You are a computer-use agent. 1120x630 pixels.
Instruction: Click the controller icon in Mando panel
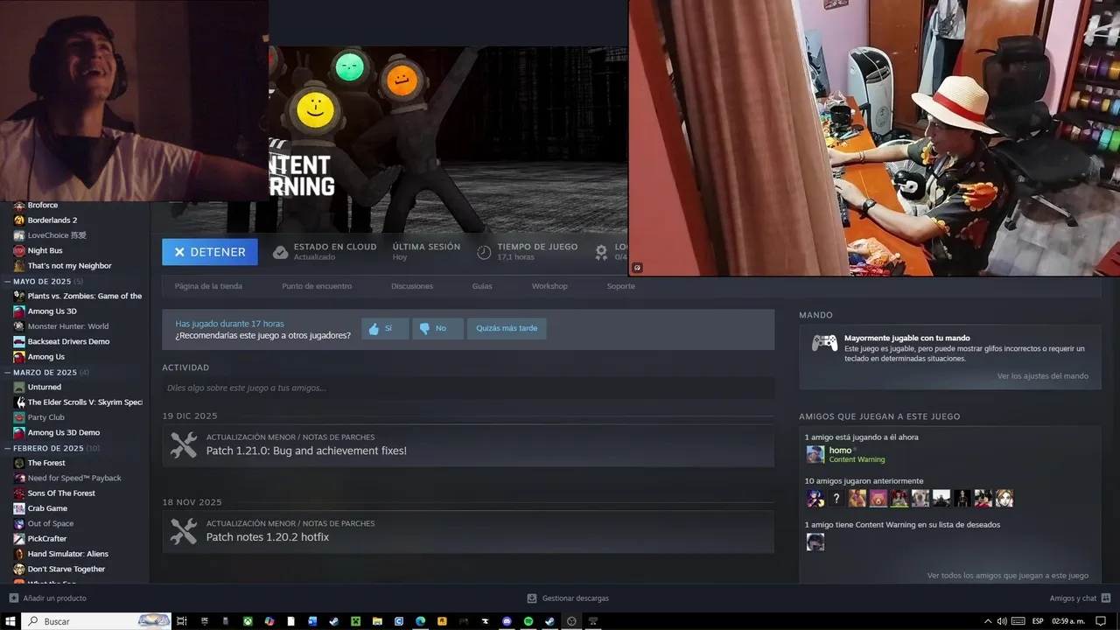(x=824, y=343)
